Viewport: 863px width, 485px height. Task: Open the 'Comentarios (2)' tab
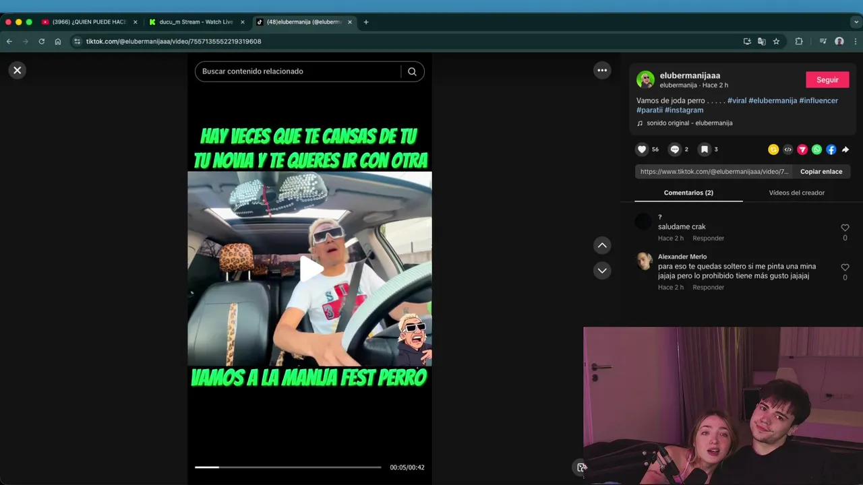coord(688,193)
